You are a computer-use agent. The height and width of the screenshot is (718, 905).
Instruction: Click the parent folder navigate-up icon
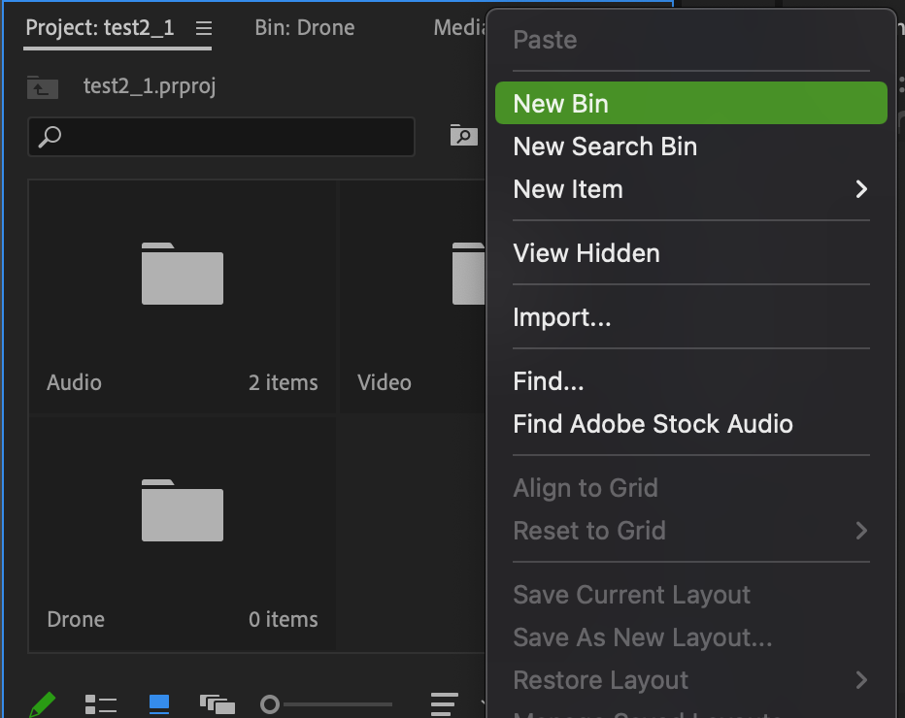click(x=43, y=86)
